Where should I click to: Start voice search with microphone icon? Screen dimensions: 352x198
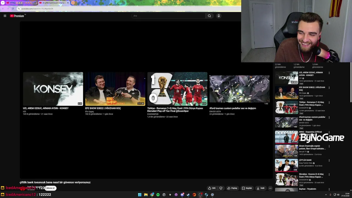(x=219, y=16)
